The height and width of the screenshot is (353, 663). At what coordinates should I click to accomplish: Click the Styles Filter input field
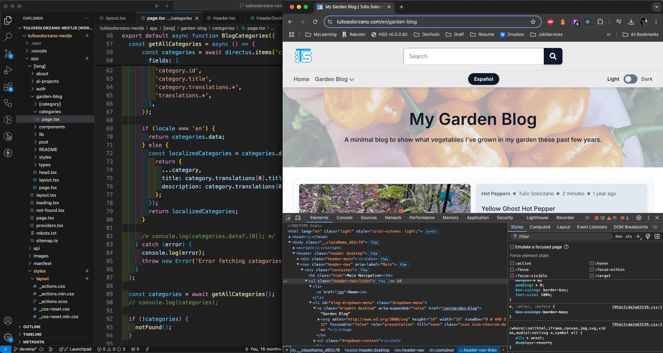[x=561, y=236]
